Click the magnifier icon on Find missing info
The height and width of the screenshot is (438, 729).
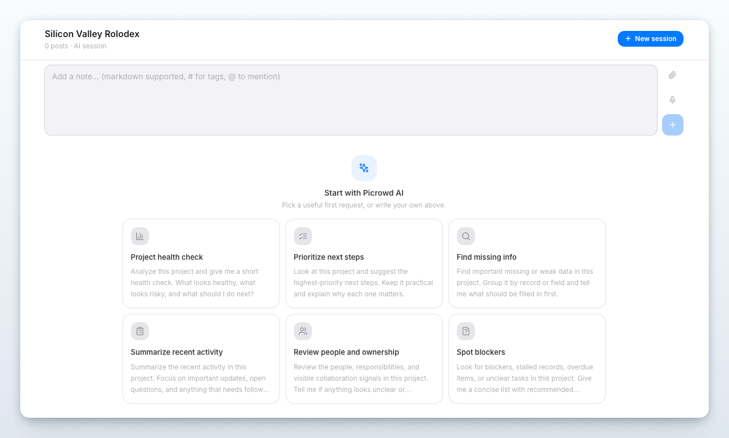(x=466, y=236)
